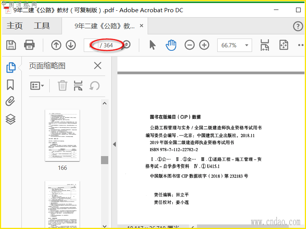Open the Attachments paperclip panel

coord(10,101)
